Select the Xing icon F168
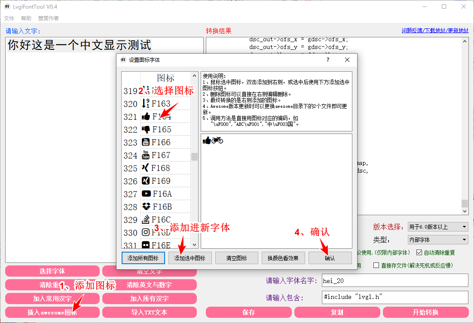474x323 pixels. (165, 168)
